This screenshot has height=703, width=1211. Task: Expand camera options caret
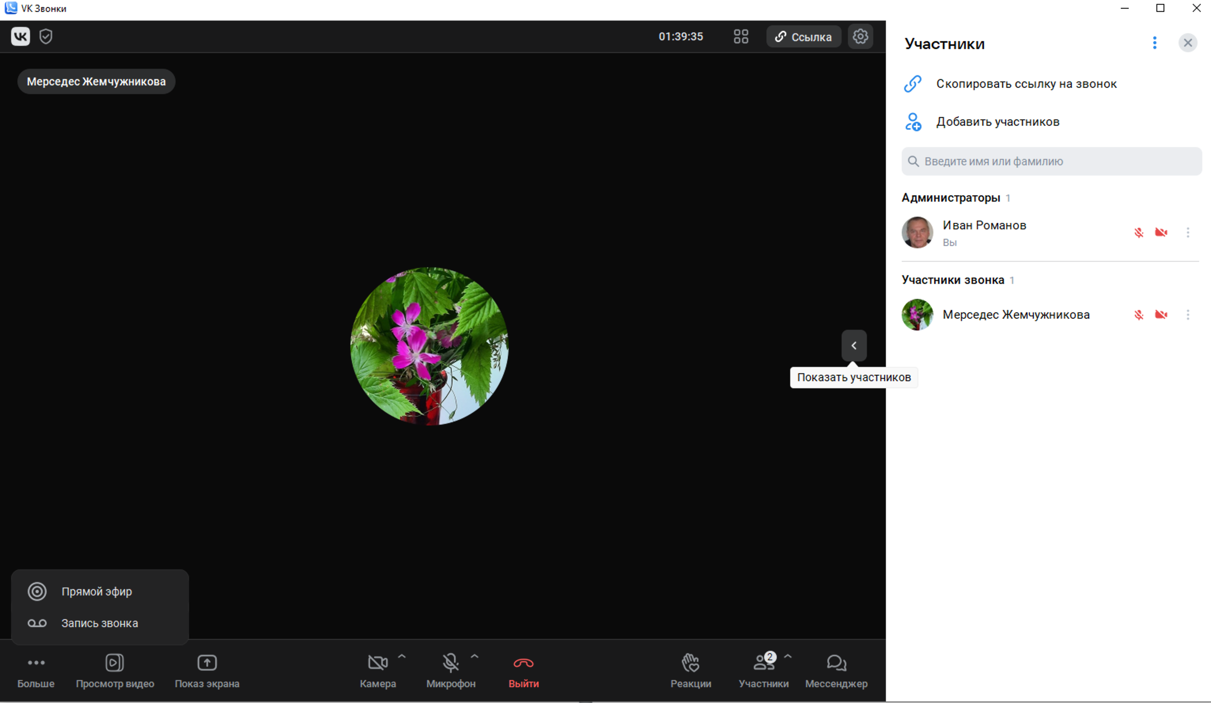[402, 656]
